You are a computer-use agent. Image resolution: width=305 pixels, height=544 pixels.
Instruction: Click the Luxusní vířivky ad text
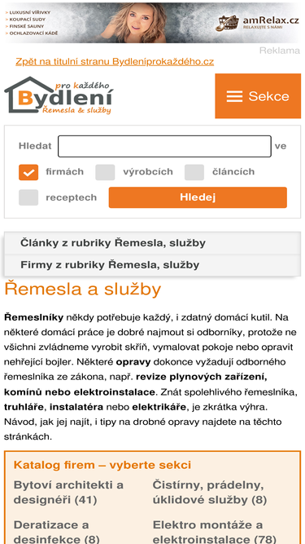[x=28, y=12]
